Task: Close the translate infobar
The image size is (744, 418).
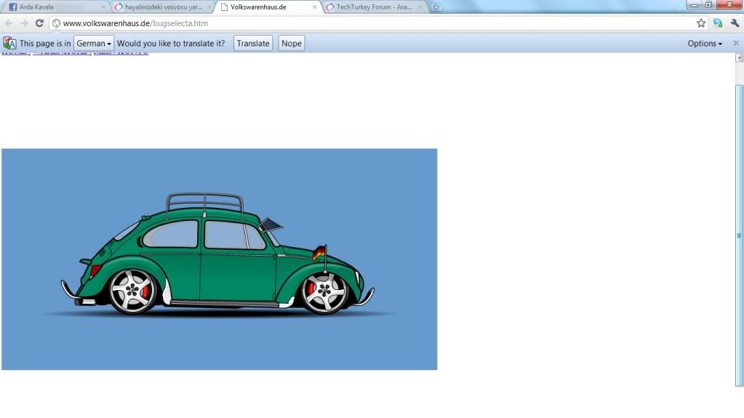Action: (x=736, y=43)
